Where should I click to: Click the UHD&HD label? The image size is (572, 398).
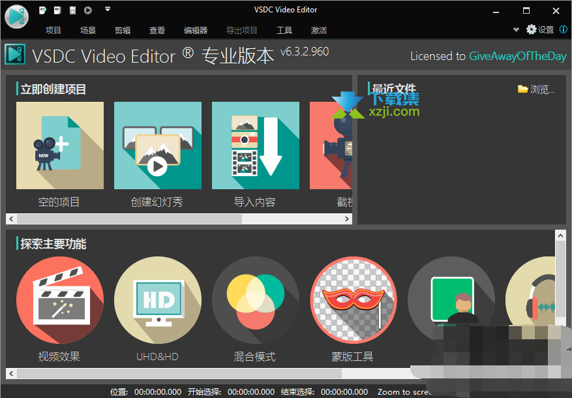point(157,356)
